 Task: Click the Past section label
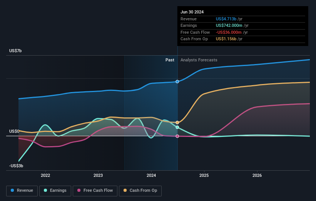[170, 60]
